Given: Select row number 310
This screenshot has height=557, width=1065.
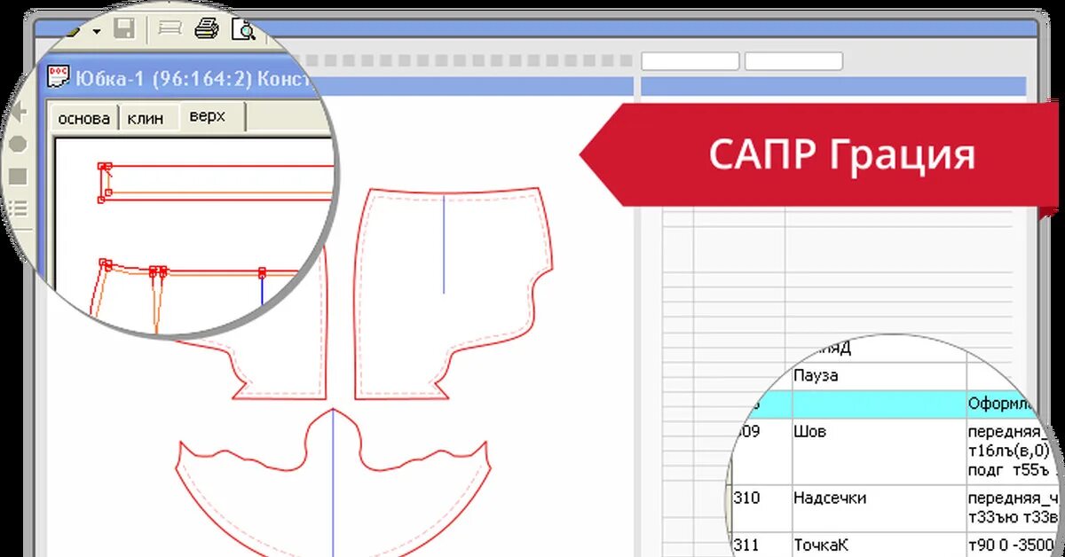Looking at the screenshot, I should (x=746, y=498).
